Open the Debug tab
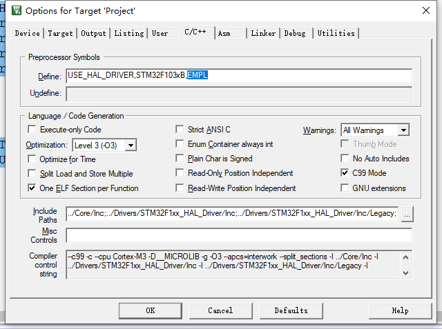Image resolution: width=442 pixels, height=329 pixels. 295,33
